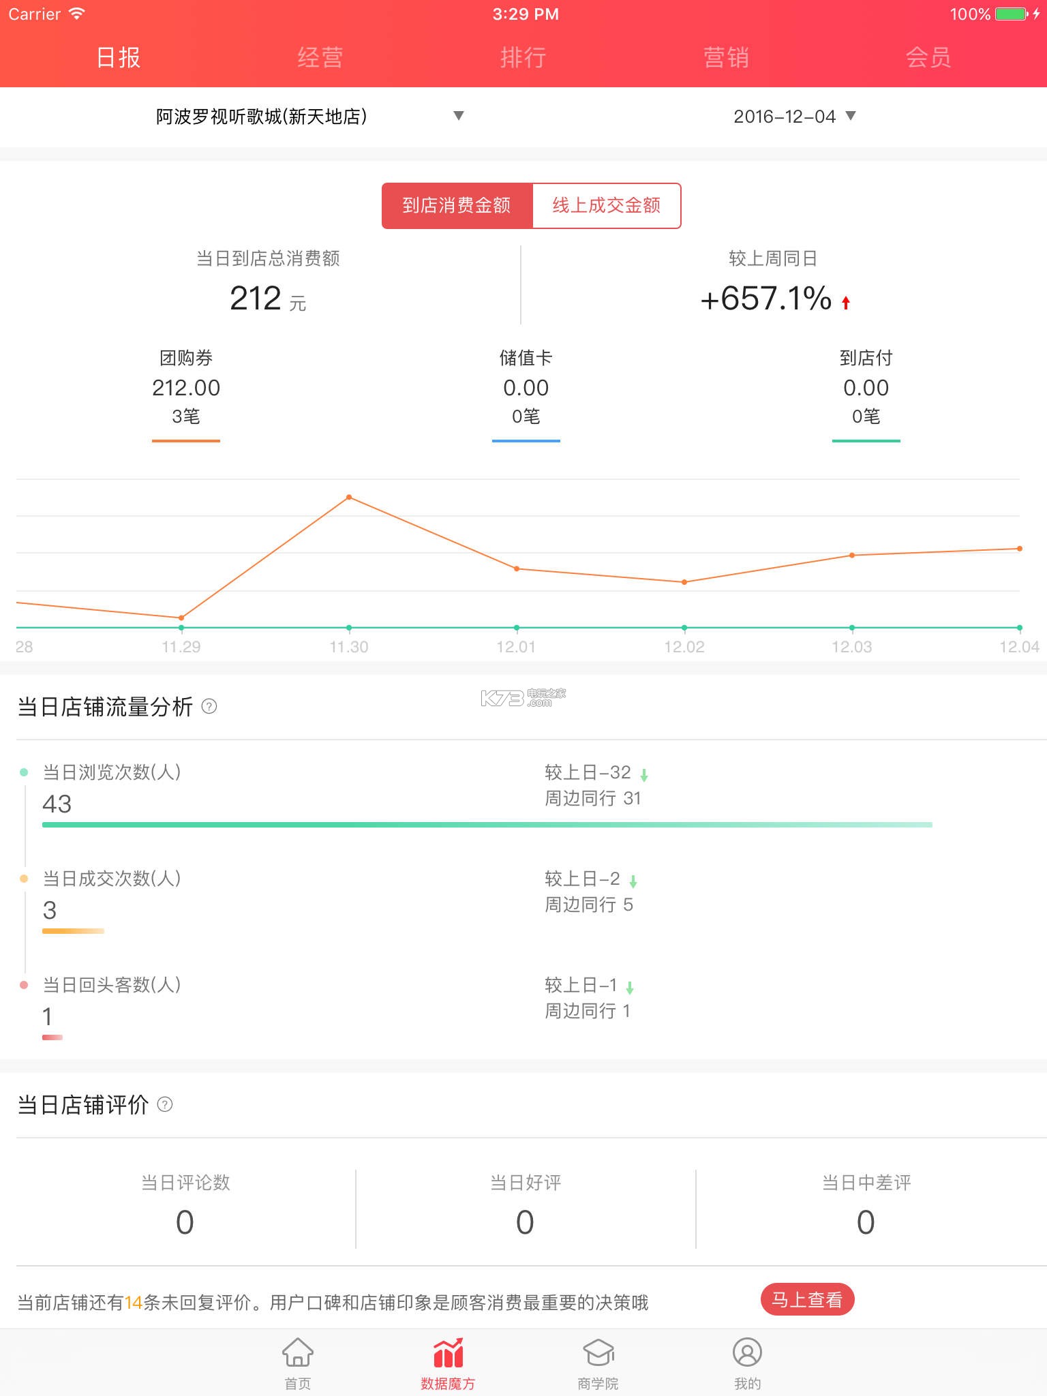
Task: Open the 2016-12-04 date dropdown
Action: (x=794, y=117)
